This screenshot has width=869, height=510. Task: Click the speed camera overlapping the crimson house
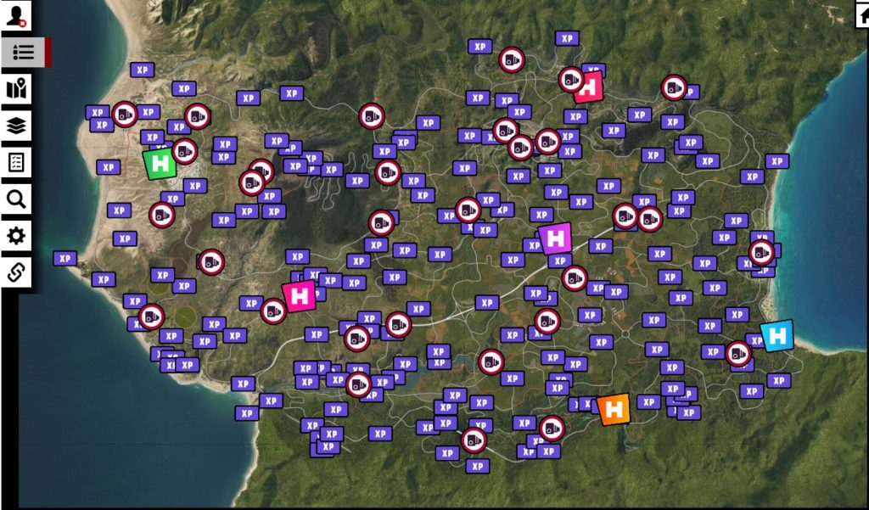pyautogui.click(x=571, y=80)
